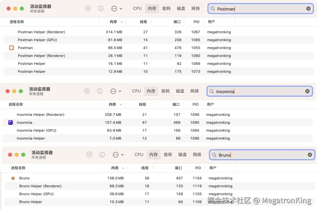This screenshot has width=317, height=211.
Task: Switch to CPU tab in Postman window
Action: coord(137,8)
